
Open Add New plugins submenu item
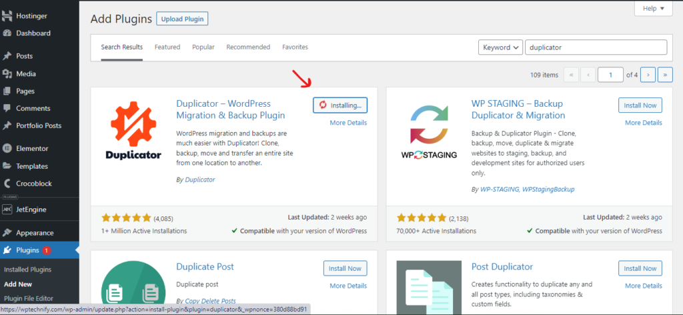(18, 284)
